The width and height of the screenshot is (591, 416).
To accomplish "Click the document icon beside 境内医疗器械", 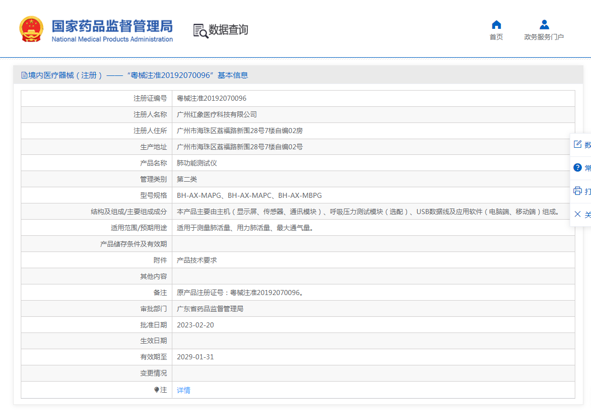I will (x=24, y=75).
